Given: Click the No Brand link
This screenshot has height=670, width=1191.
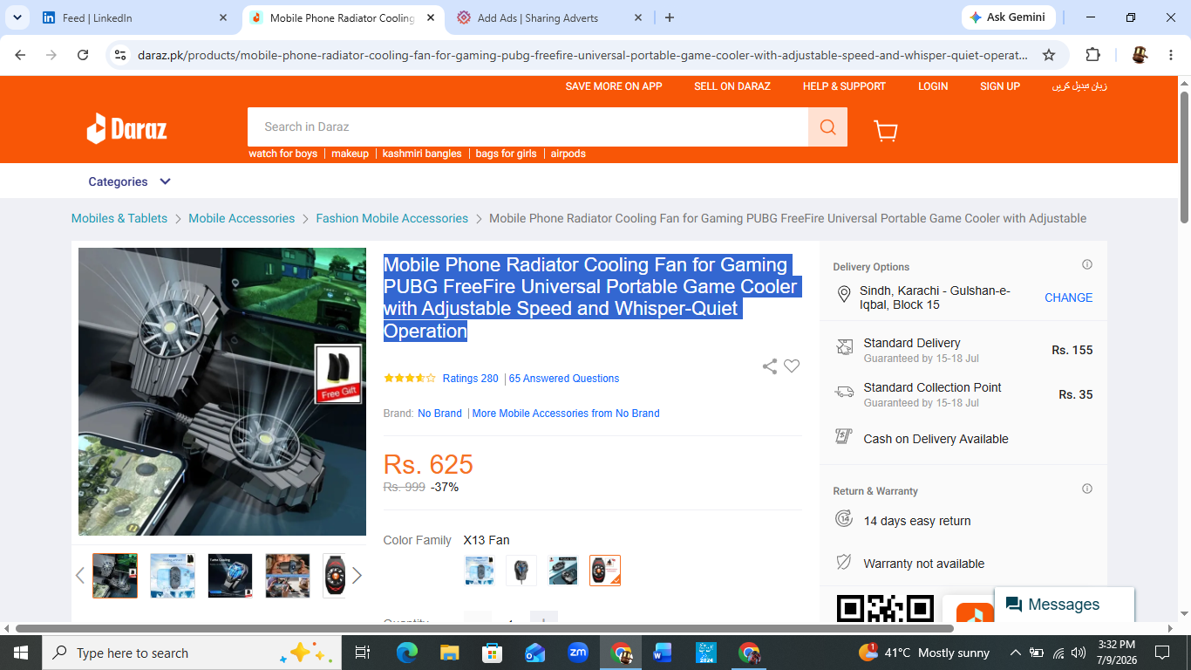Looking at the screenshot, I should point(439,414).
